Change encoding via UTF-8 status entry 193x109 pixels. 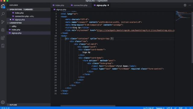(x=169, y=108)
